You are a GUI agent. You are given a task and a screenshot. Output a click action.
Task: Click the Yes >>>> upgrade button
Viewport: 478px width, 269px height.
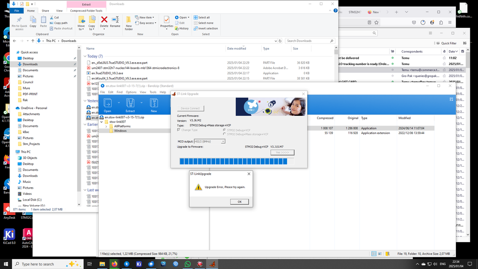point(282,153)
